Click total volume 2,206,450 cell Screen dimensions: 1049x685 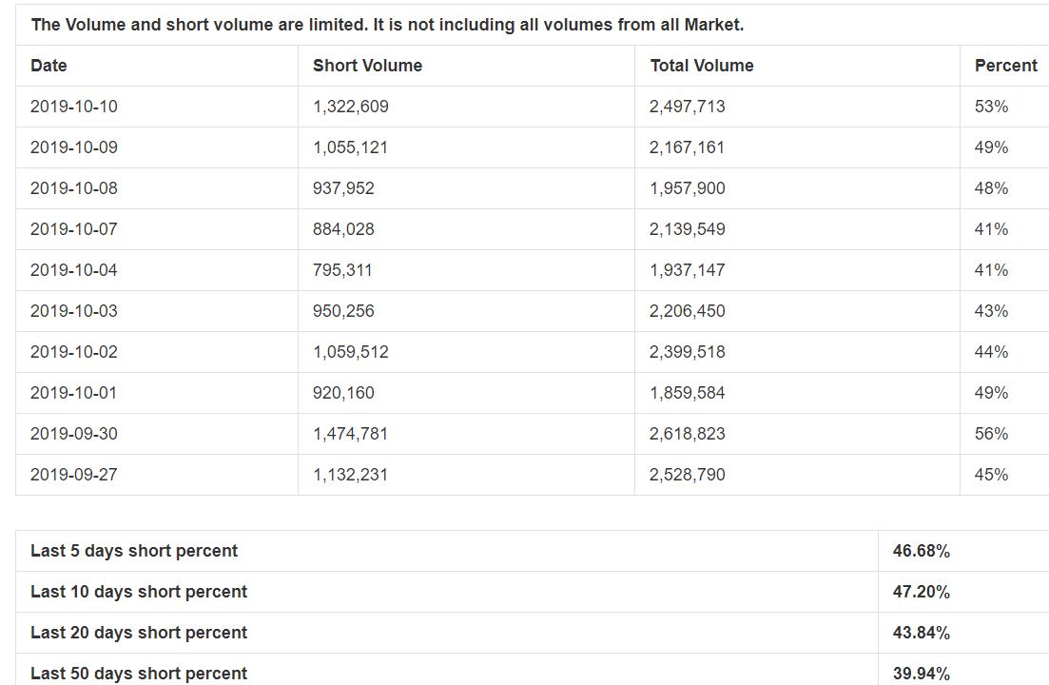click(687, 311)
